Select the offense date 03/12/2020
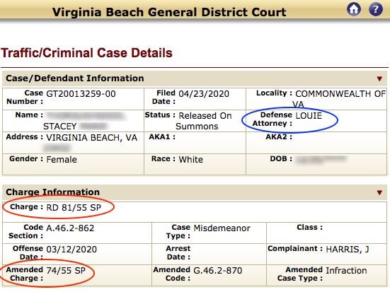The image size is (390, 292). [71, 250]
